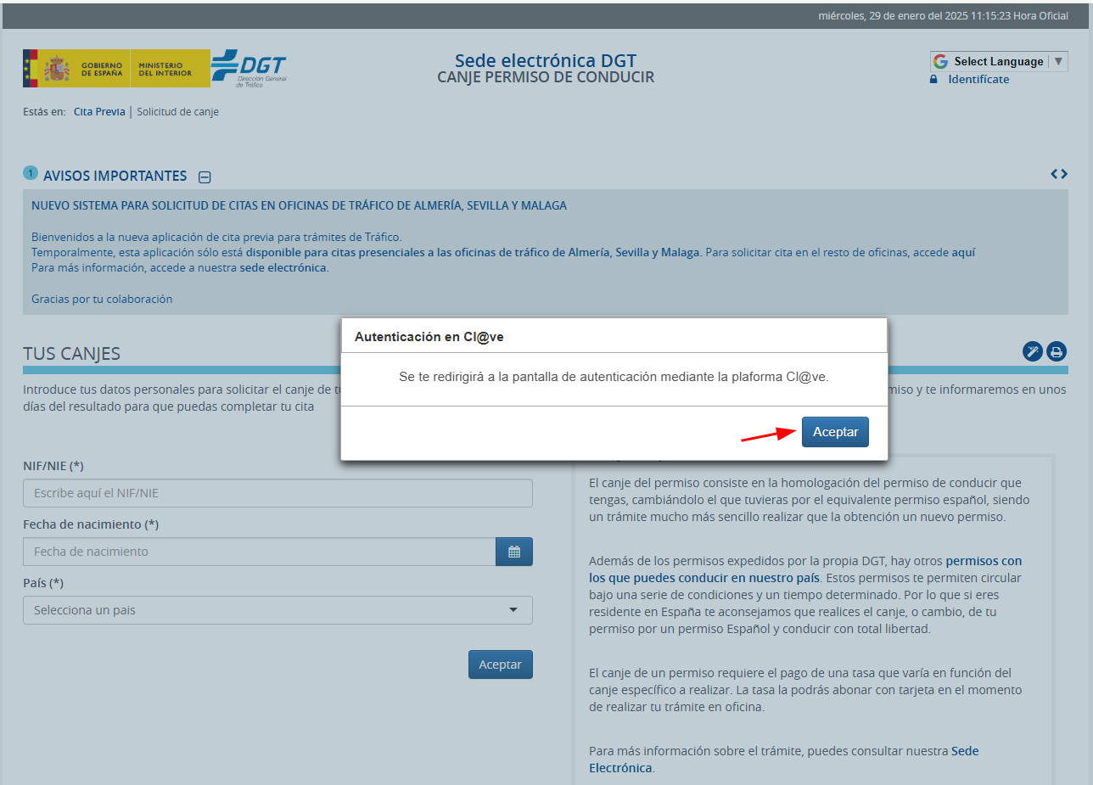The width and height of the screenshot is (1093, 785).
Task: Go to the previous notice with the left arrow
Action: 1054,174
